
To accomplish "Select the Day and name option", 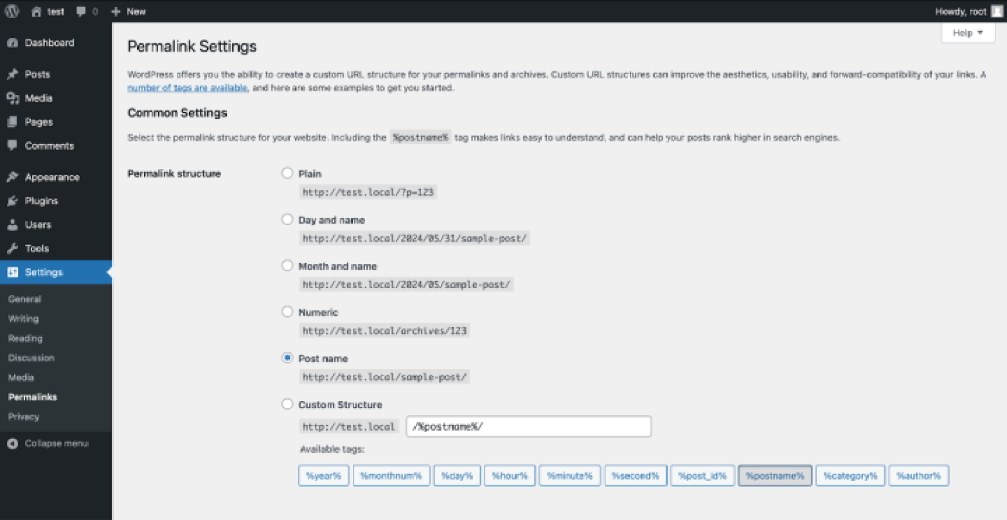I will pos(287,219).
